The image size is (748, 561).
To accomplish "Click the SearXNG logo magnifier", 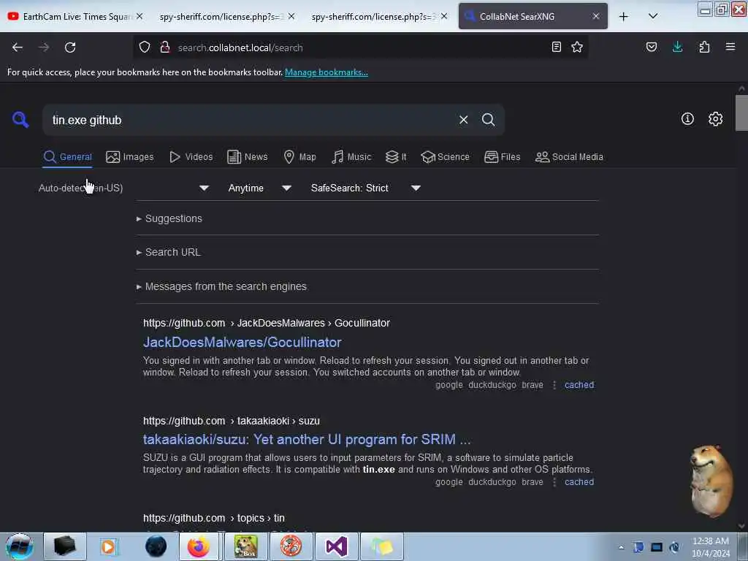I will click(20, 119).
